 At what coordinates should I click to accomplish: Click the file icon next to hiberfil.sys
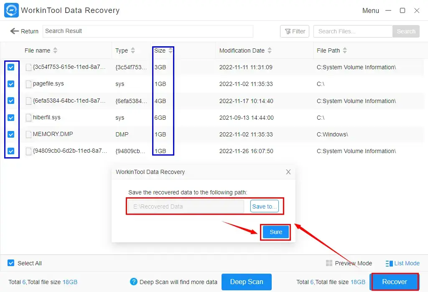click(x=28, y=118)
